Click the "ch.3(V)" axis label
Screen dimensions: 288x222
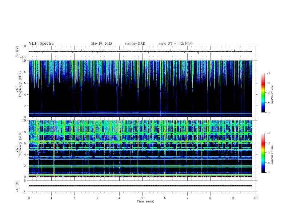pos(17,186)
